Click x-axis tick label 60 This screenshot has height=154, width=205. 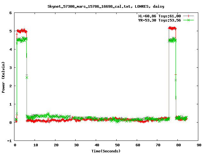pos(138,145)
